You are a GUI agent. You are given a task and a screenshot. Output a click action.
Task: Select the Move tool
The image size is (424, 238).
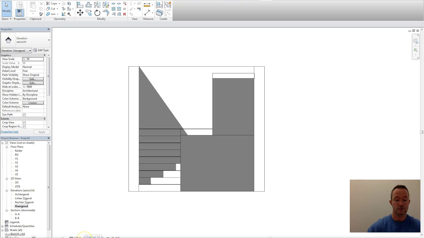(80, 13)
